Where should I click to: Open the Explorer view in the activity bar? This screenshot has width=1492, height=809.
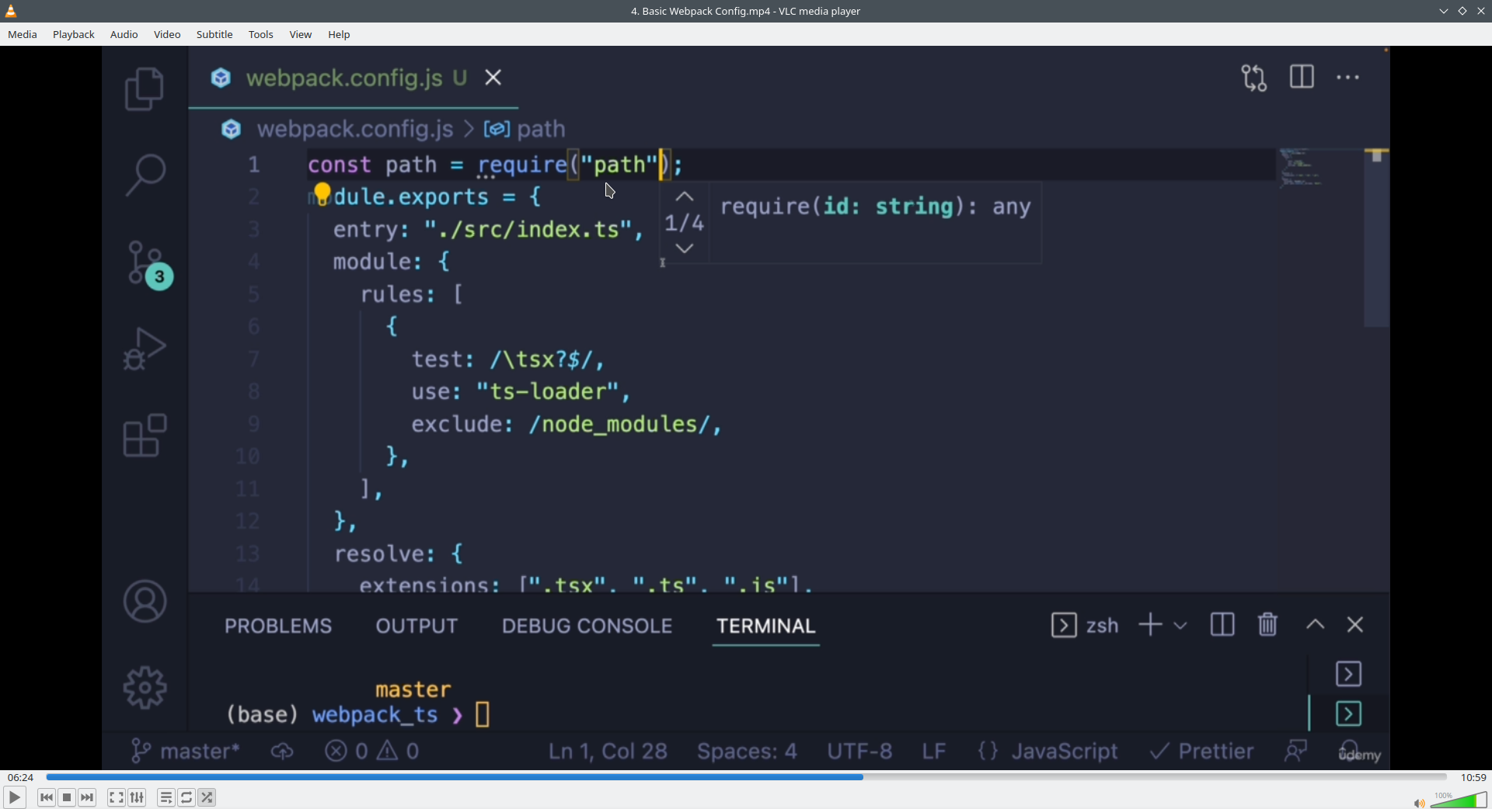145,89
